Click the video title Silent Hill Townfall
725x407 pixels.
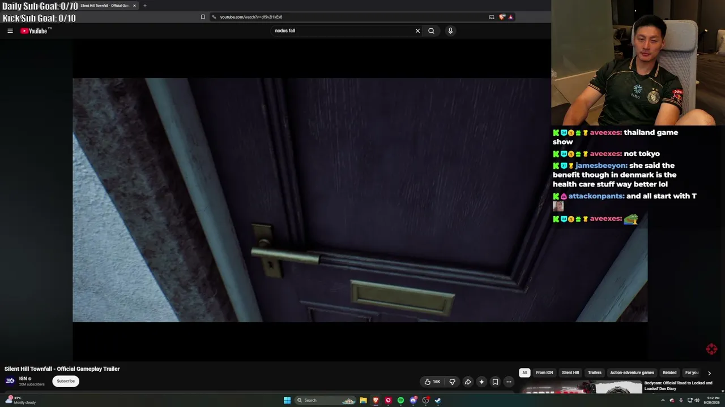pyautogui.click(x=62, y=369)
